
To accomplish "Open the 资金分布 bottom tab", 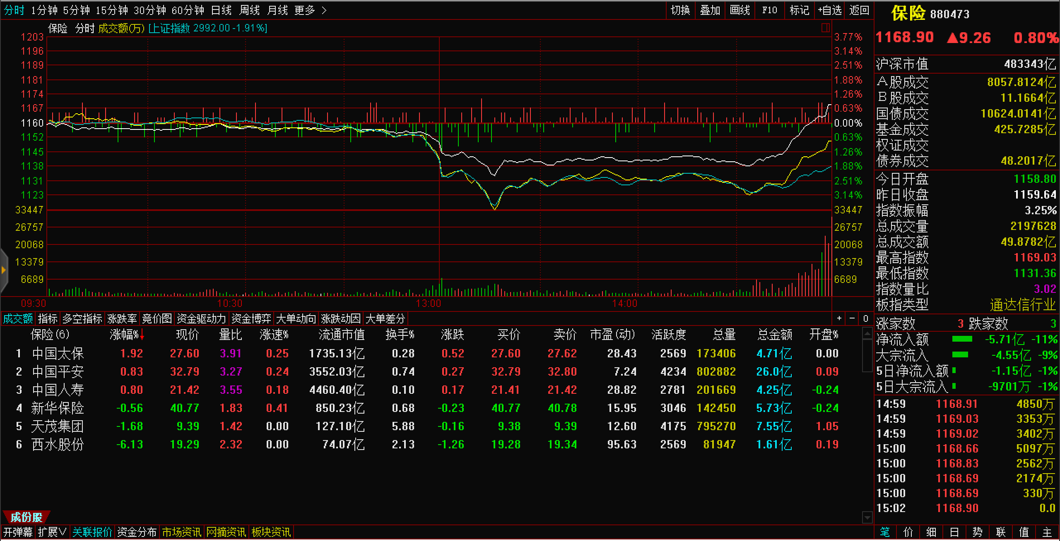I will 137,532.
